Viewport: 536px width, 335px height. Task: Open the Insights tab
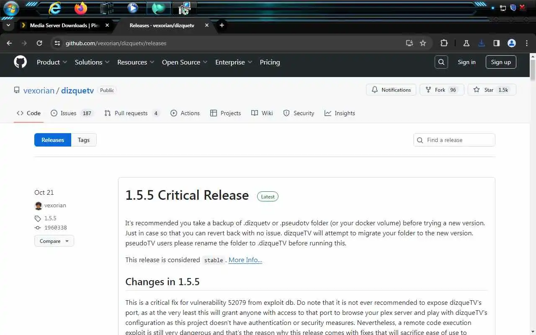tap(340, 113)
